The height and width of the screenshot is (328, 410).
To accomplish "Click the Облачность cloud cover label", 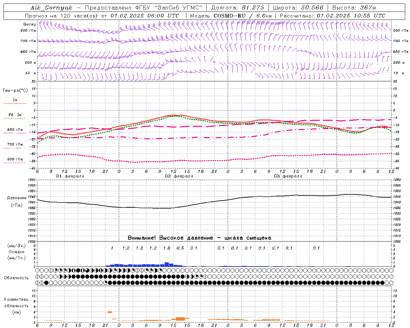I will point(16,278).
